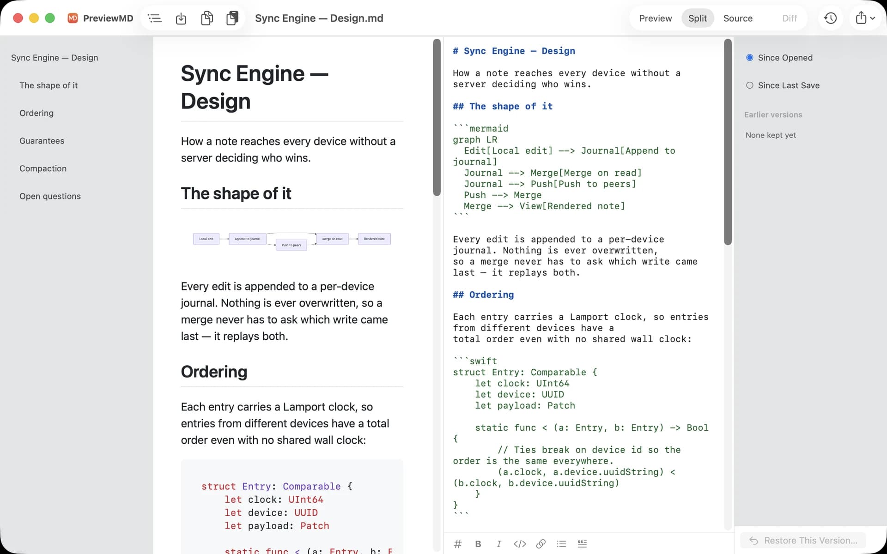Select the Since Opened radio button

[x=750, y=58]
